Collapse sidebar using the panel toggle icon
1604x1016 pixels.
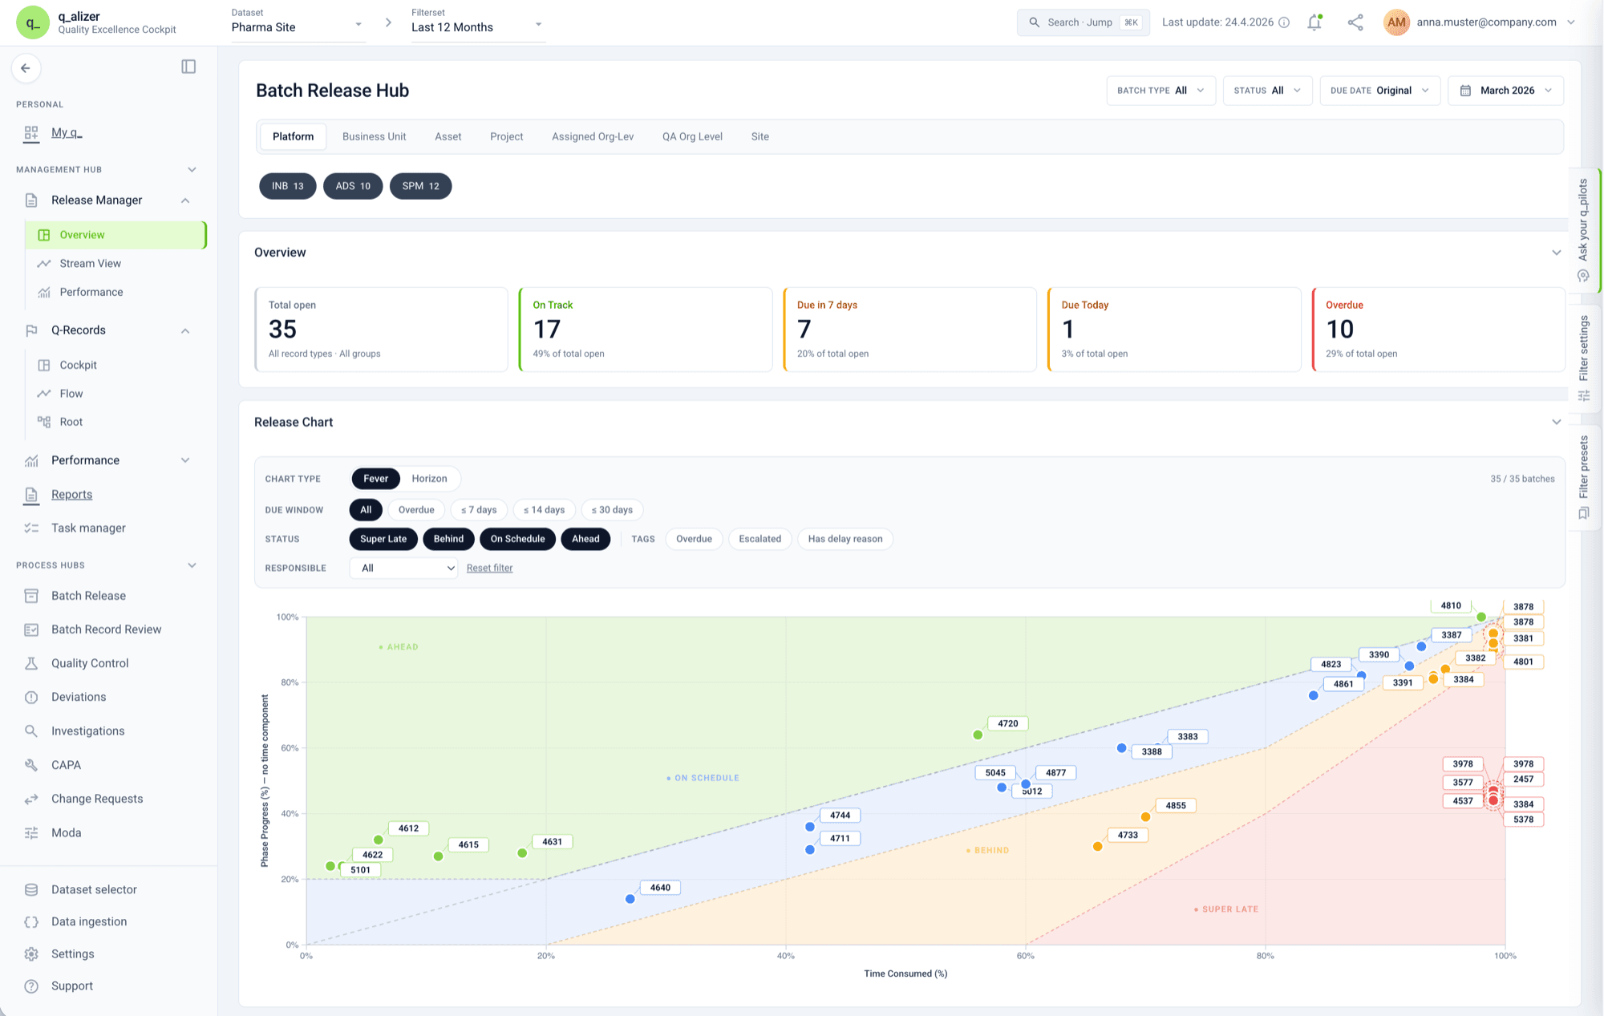188,67
